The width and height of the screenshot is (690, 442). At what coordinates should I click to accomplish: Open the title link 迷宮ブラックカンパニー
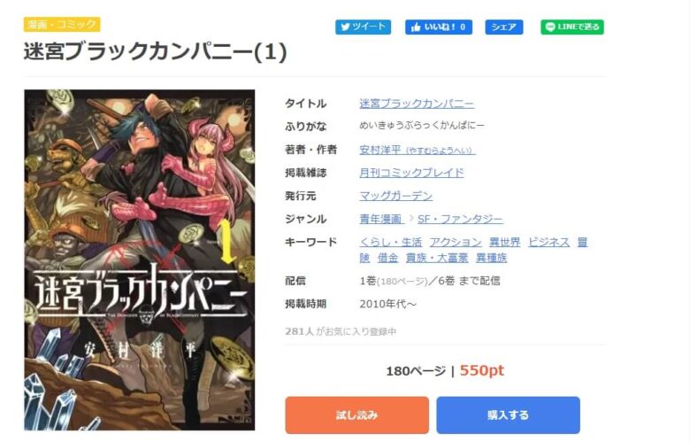pyautogui.click(x=417, y=104)
